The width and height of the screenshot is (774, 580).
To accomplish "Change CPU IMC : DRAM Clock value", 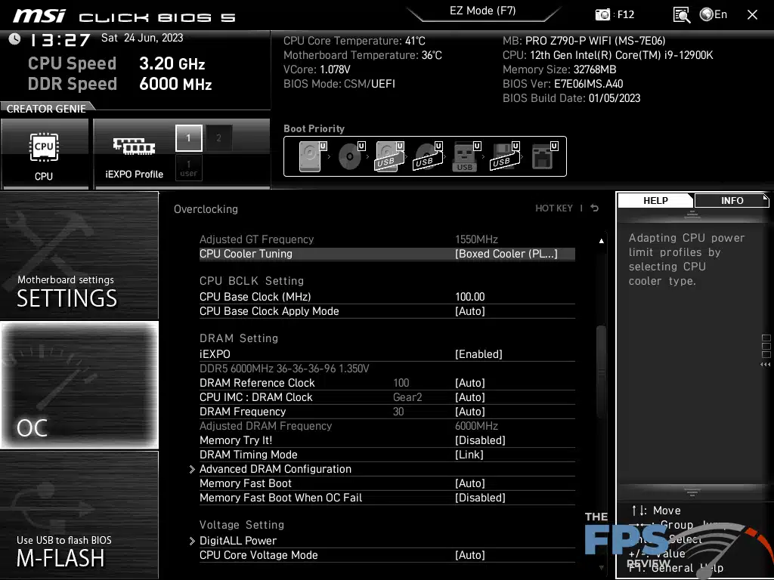I will pos(470,397).
